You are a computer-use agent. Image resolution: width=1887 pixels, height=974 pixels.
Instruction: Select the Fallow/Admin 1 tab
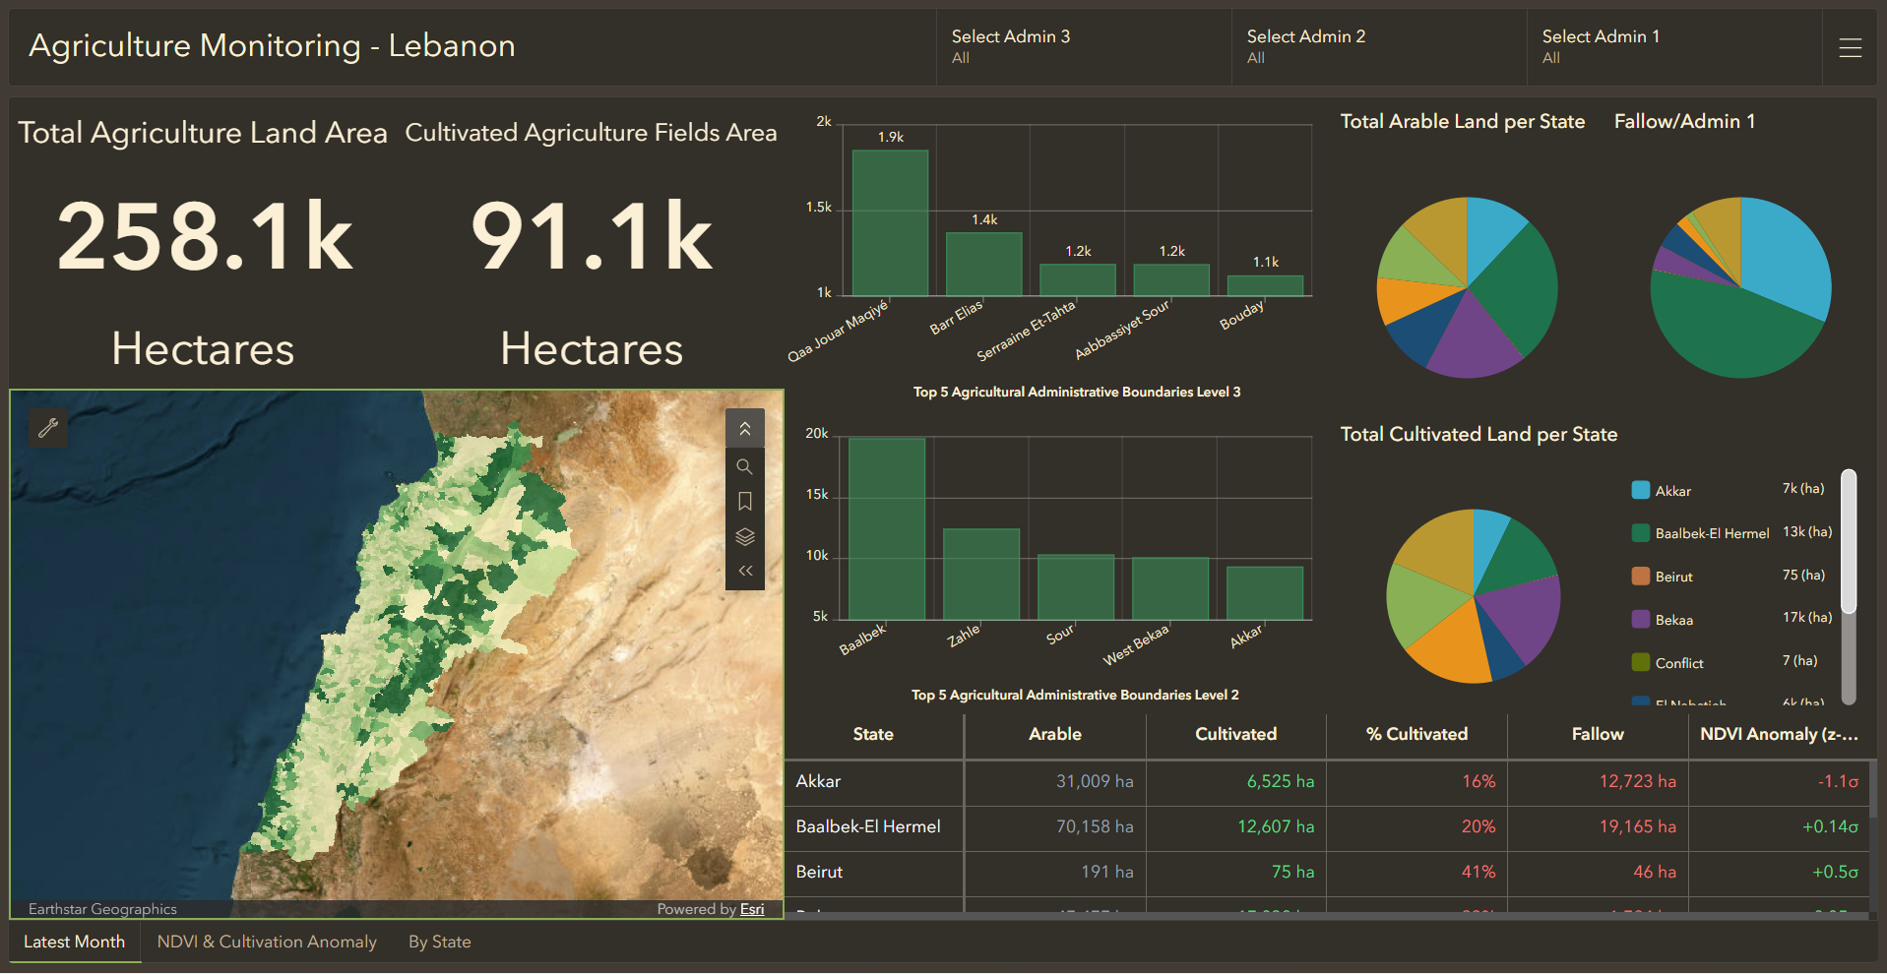click(1684, 121)
